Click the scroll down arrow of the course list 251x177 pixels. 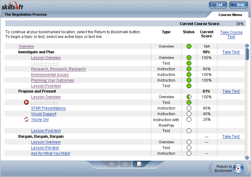tap(247, 158)
